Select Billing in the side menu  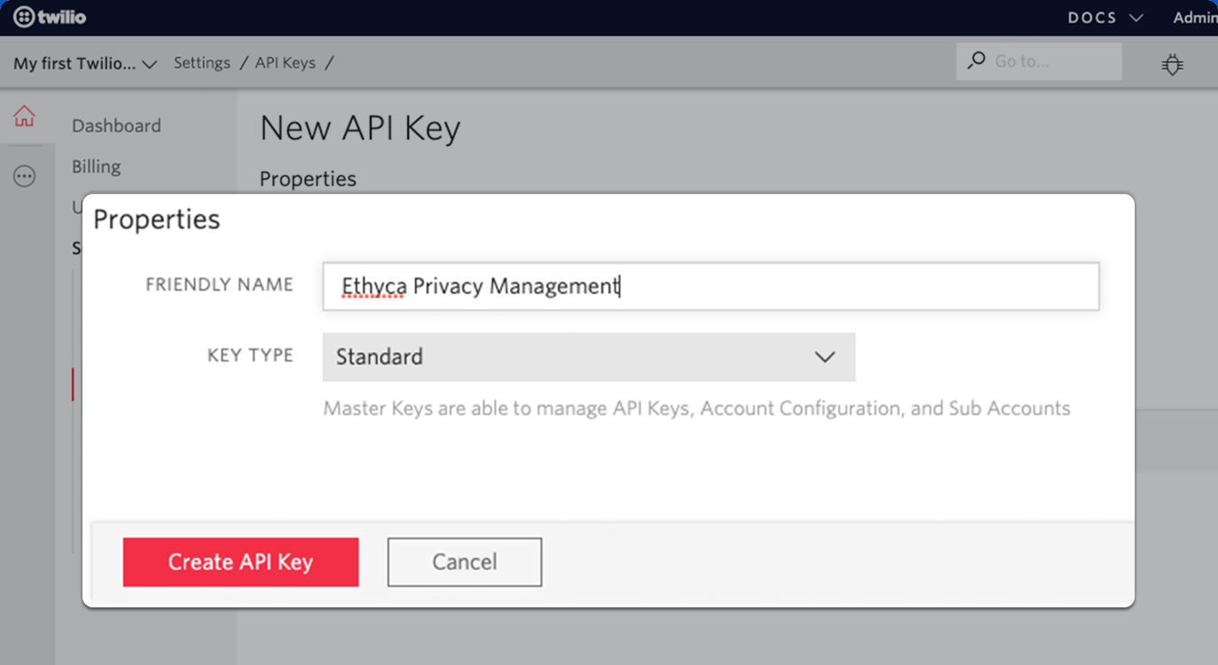tap(96, 167)
